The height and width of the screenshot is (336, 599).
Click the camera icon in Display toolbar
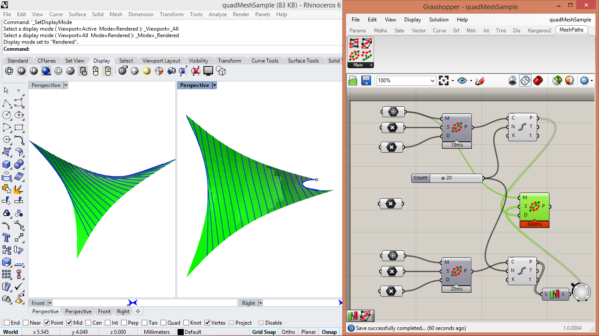pyautogui.click(x=171, y=71)
